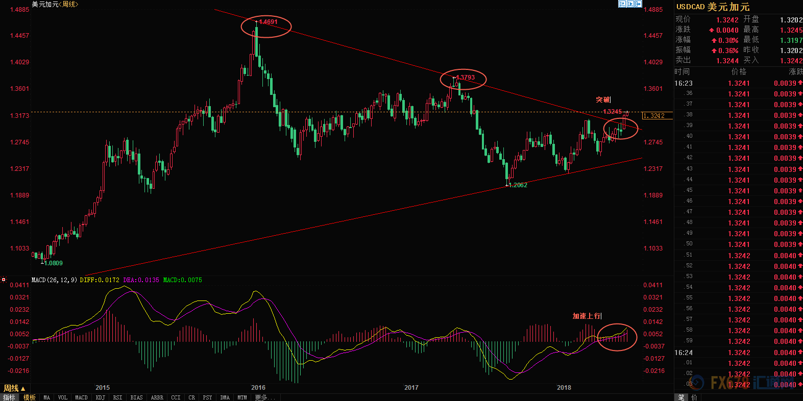Click the 价格 column header

tap(739, 72)
